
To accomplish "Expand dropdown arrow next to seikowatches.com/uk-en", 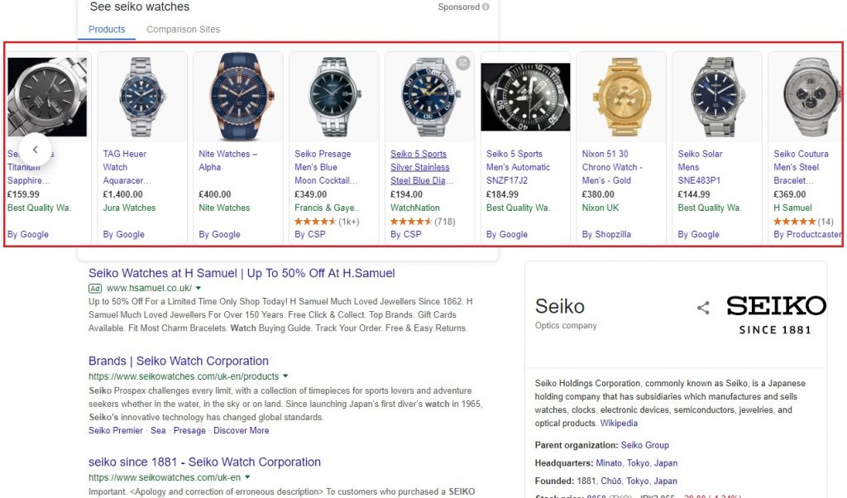I will coord(247,477).
